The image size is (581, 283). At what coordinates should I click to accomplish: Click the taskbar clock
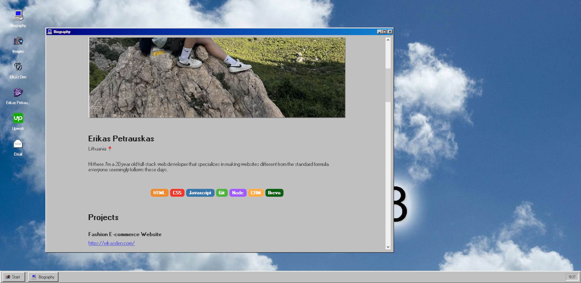pyautogui.click(x=572, y=277)
